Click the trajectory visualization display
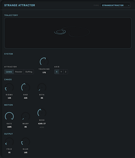 click(x=68, y=33)
